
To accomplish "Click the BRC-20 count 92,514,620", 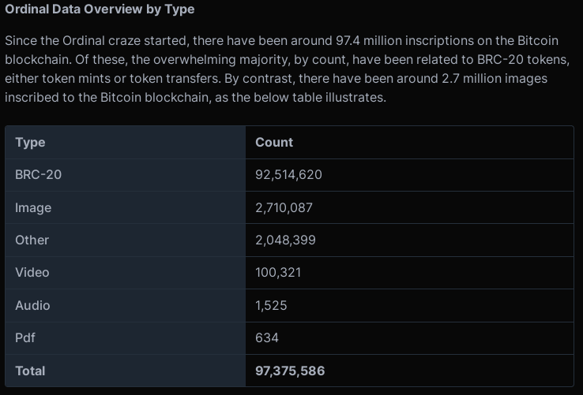I will [288, 175].
